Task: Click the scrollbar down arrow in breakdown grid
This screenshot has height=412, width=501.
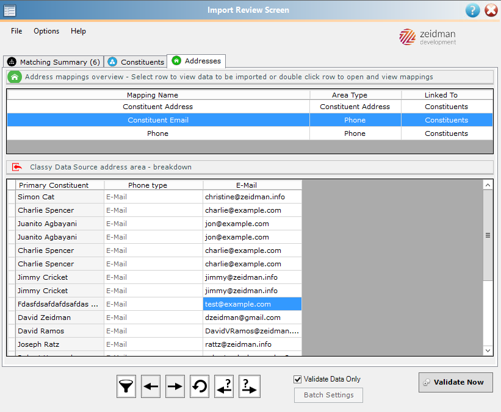Action: [488, 350]
